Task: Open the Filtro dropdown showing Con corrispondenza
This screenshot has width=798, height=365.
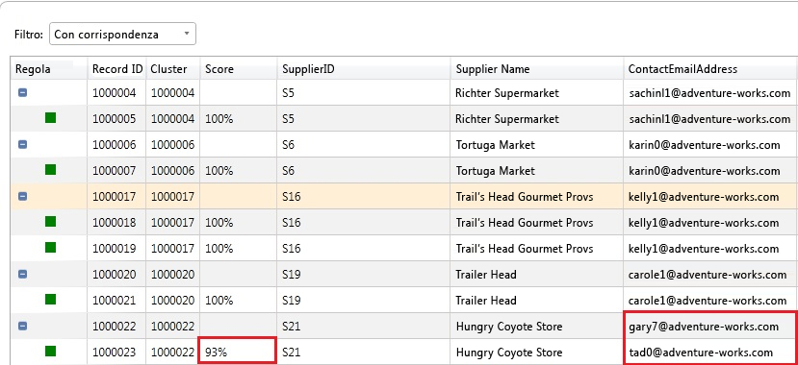Action: 122,34
